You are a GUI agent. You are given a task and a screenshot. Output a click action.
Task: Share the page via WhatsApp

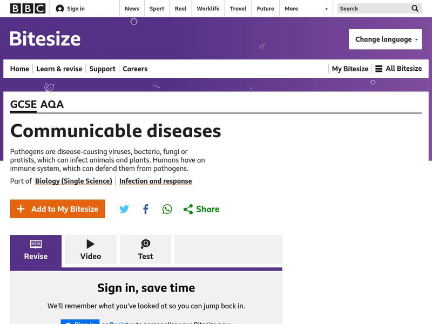click(x=166, y=209)
